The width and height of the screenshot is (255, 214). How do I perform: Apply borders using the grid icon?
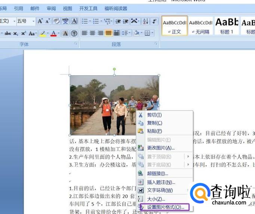click(x=147, y=33)
